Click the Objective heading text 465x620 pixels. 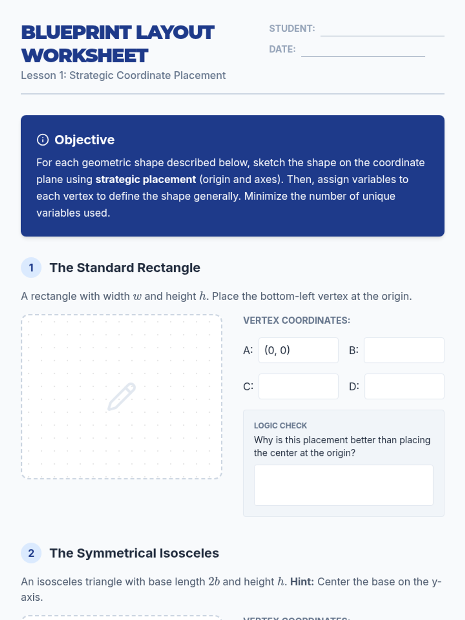point(84,140)
